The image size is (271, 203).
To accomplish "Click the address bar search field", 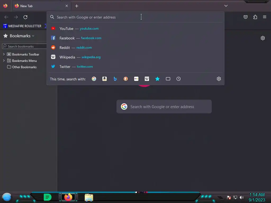I will tap(135, 17).
